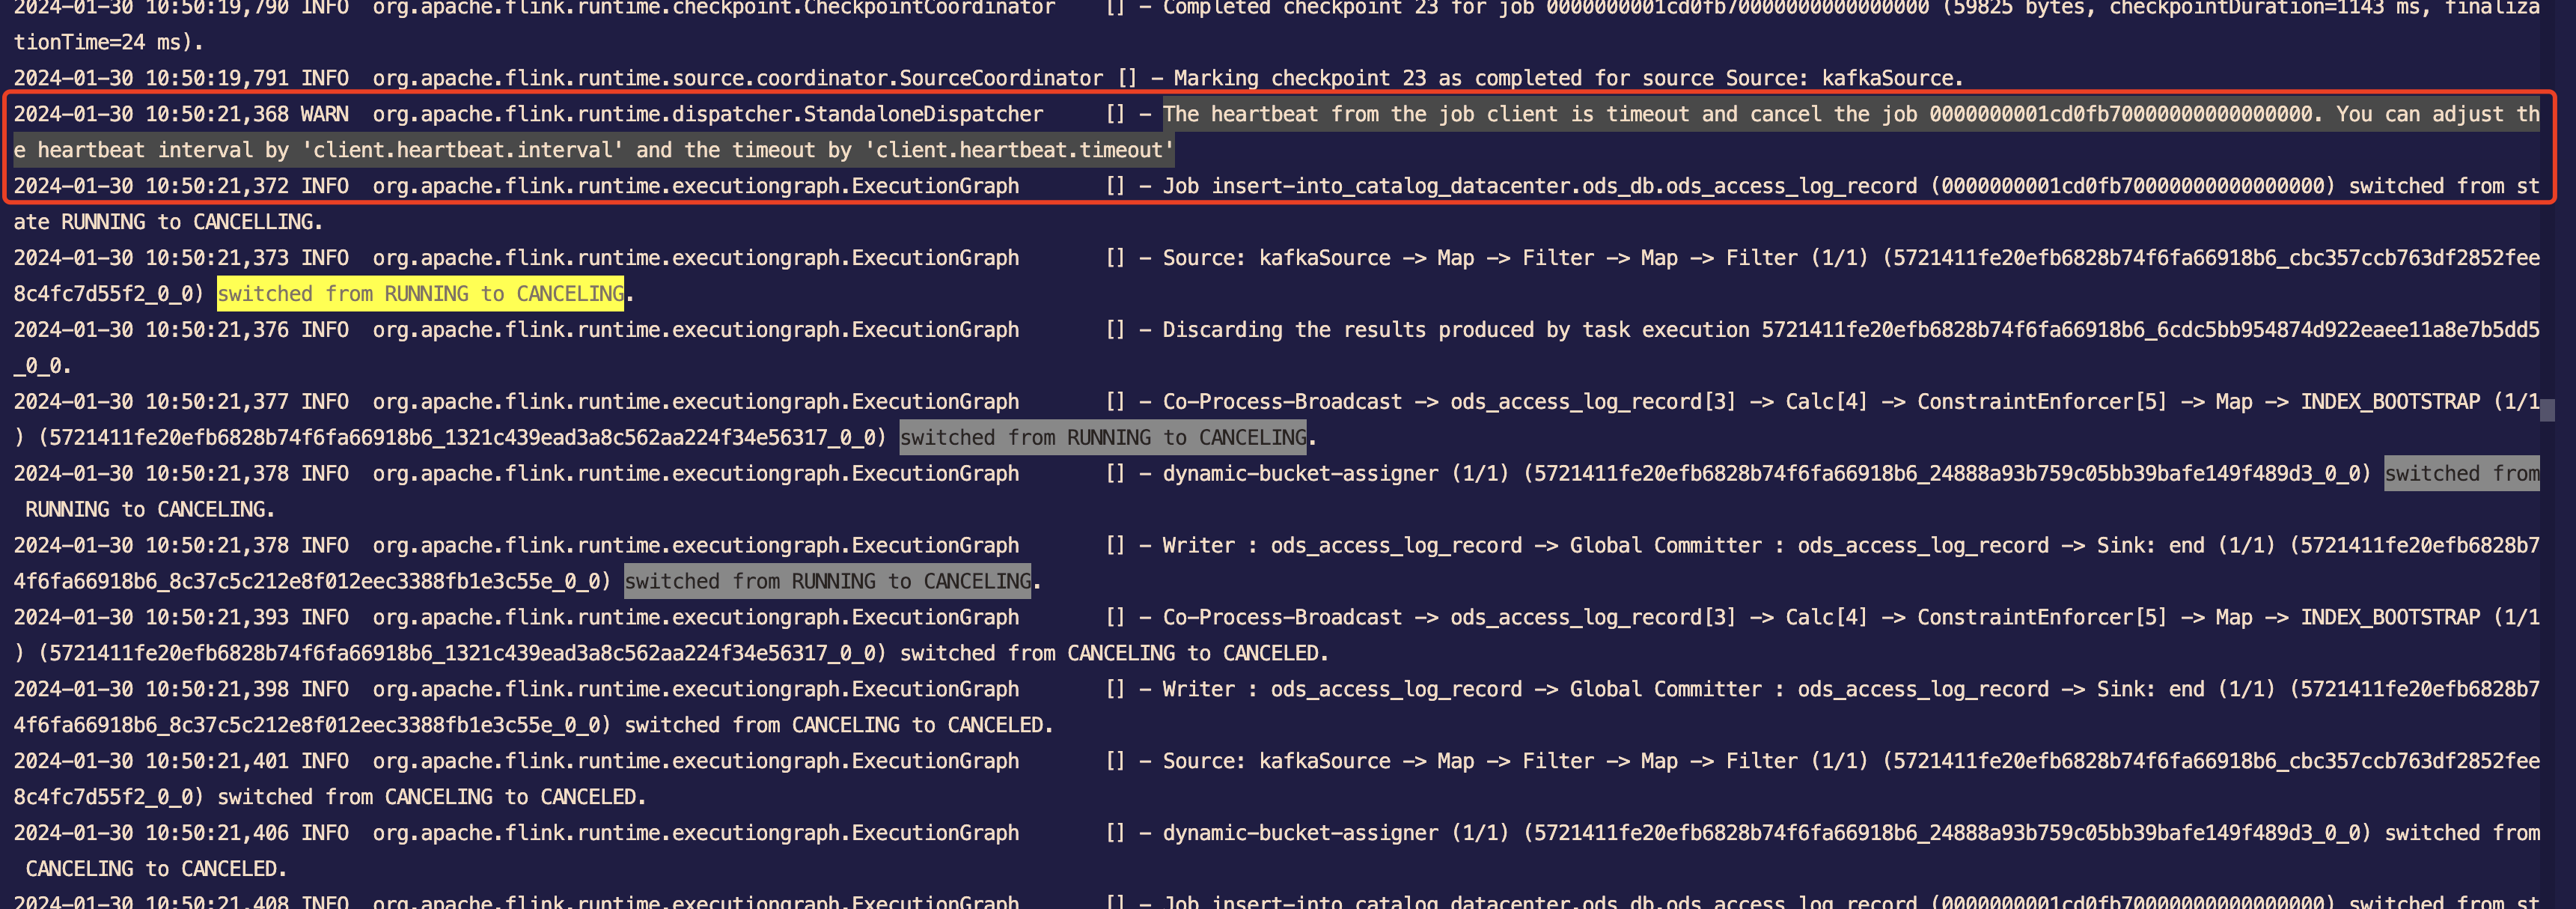Click the gray 'switched from' highlight on the dynamic-bucket-assigner line
Viewport: 2576px width, 909px height.
pyautogui.click(x=2461, y=474)
